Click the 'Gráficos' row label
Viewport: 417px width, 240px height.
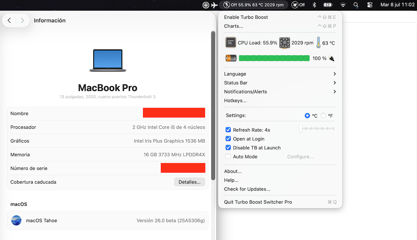(x=20, y=141)
